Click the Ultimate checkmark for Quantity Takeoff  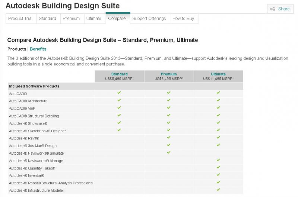point(218,167)
